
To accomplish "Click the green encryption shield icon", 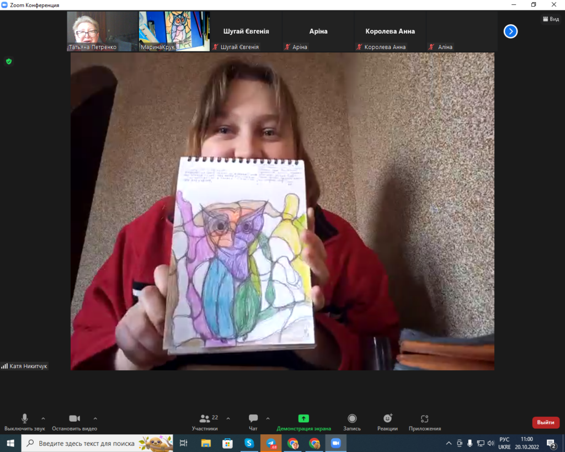I will click(x=9, y=61).
